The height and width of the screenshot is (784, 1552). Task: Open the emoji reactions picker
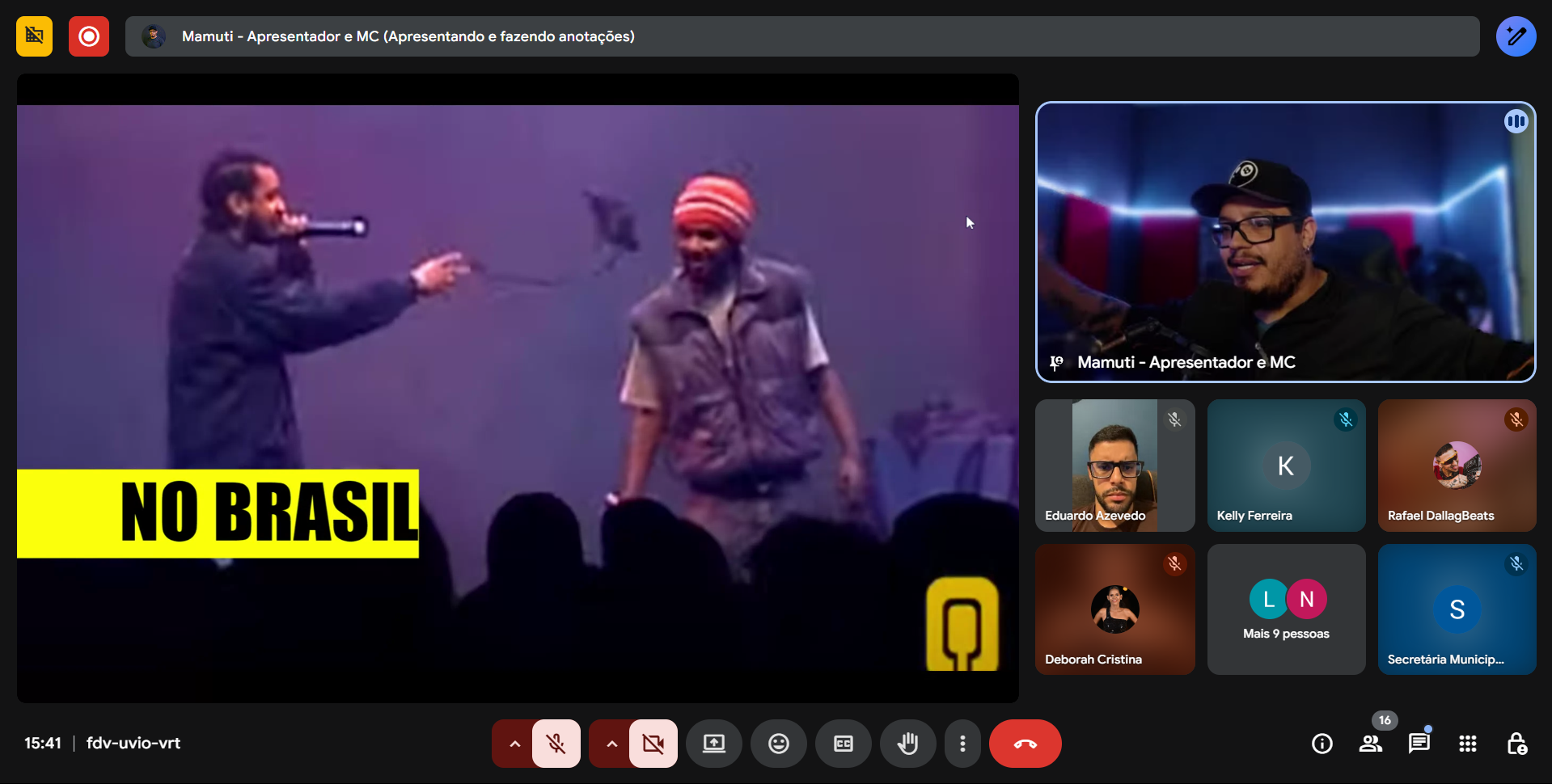778,744
